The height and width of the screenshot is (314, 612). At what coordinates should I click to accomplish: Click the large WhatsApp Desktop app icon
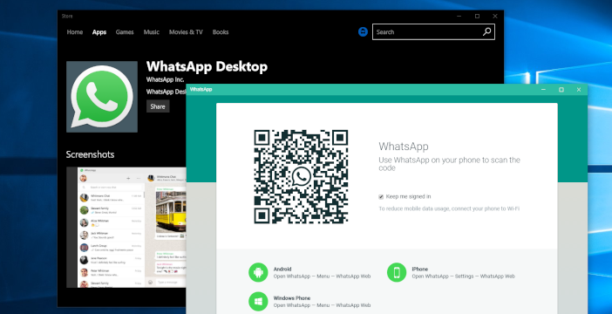click(x=102, y=97)
